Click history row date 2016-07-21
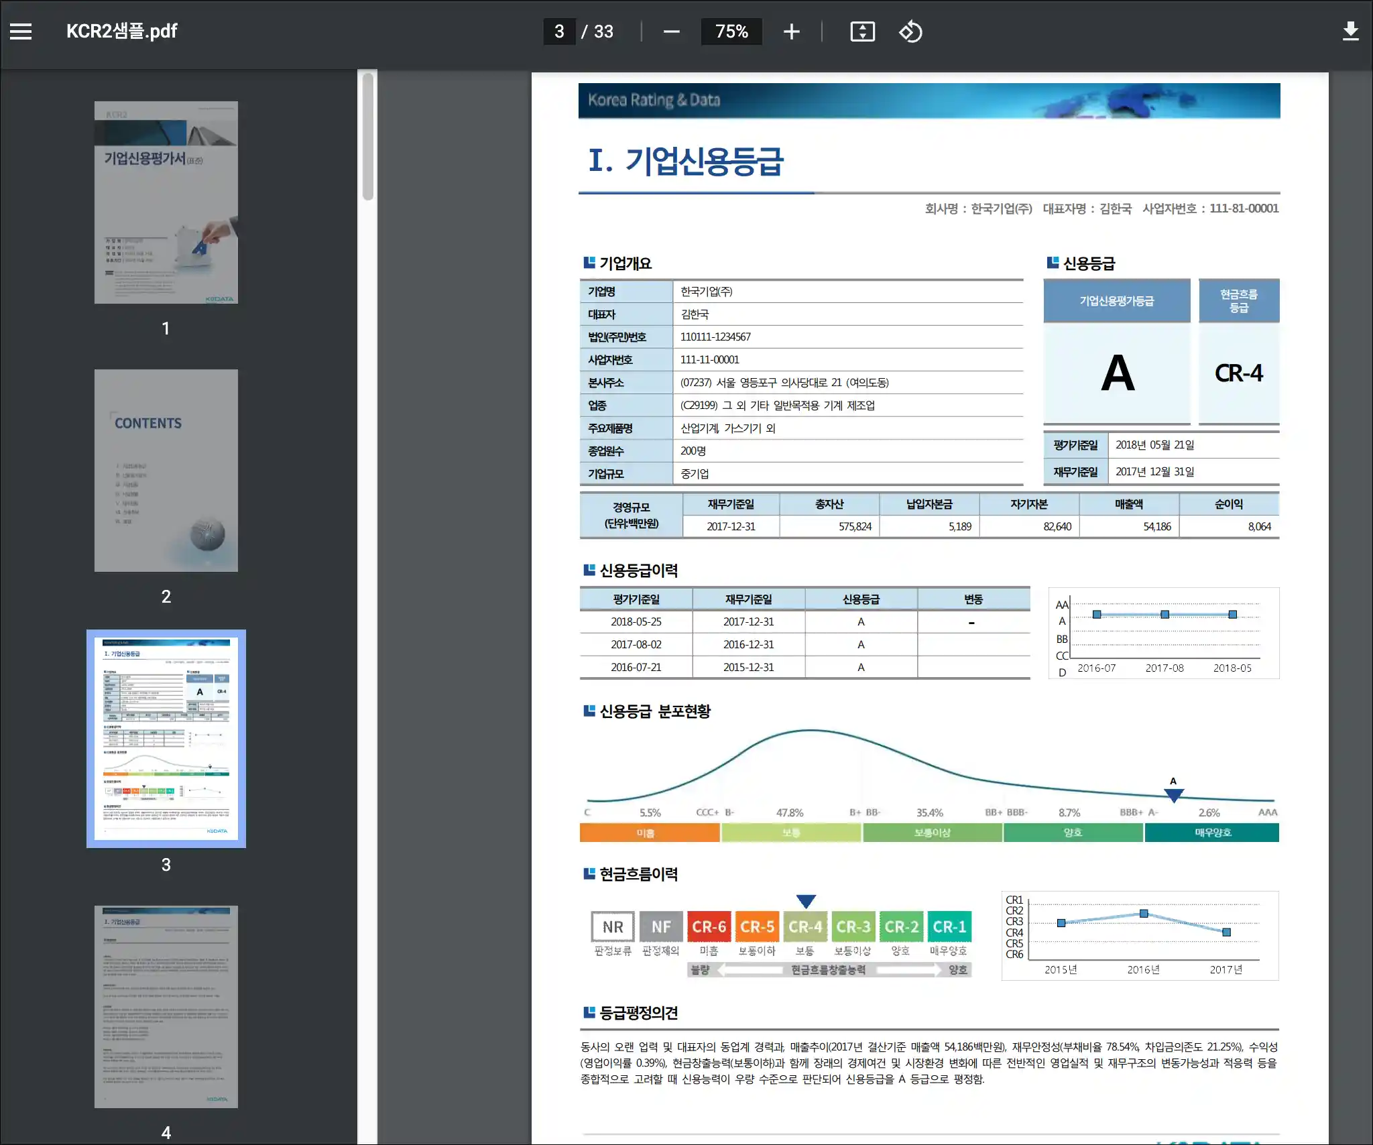 (636, 668)
